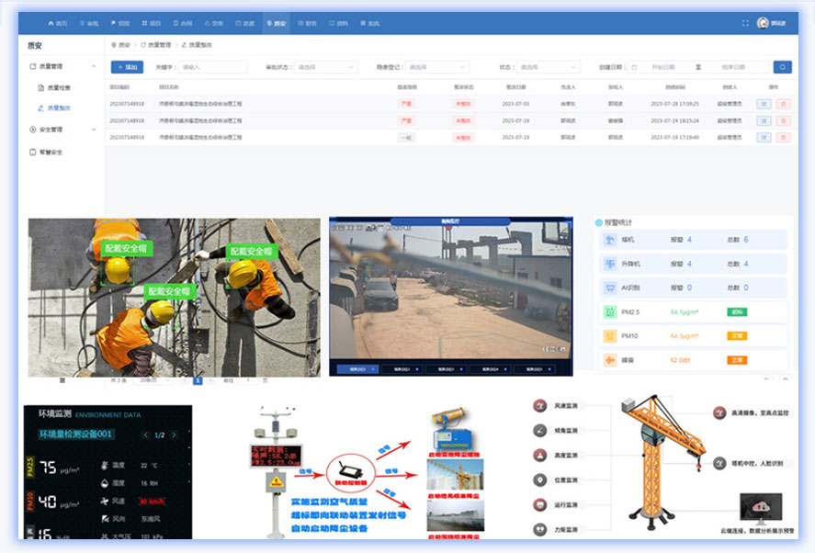Screen dimensions: 815x553
Task: Edit the row created 2023-07-28 17:39:25
Action: click(x=764, y=104)
